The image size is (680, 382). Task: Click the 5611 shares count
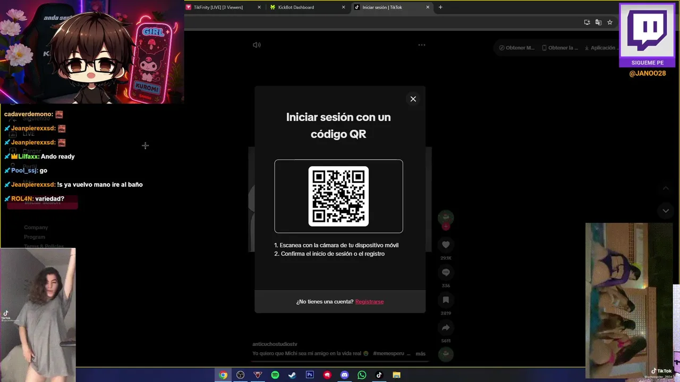[446, 341]
